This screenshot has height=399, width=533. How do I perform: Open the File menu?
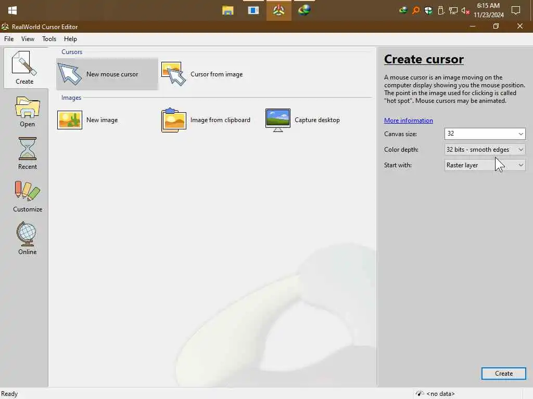9,39
